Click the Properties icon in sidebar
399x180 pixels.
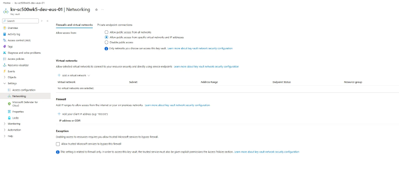[x=9, y=112]
